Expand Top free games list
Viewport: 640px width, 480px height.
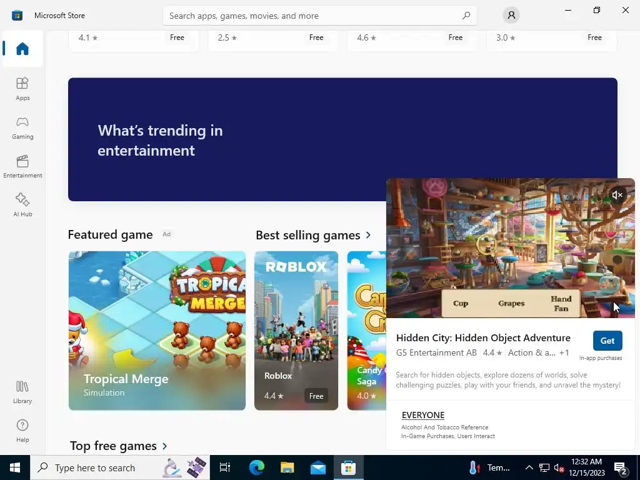point(118,446)
